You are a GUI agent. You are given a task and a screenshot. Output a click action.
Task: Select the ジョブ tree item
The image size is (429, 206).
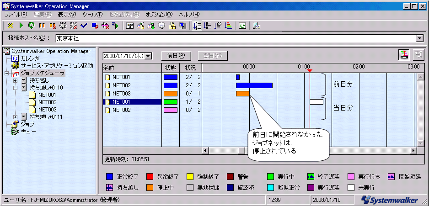pyautogui.click(x=27, y=124)
